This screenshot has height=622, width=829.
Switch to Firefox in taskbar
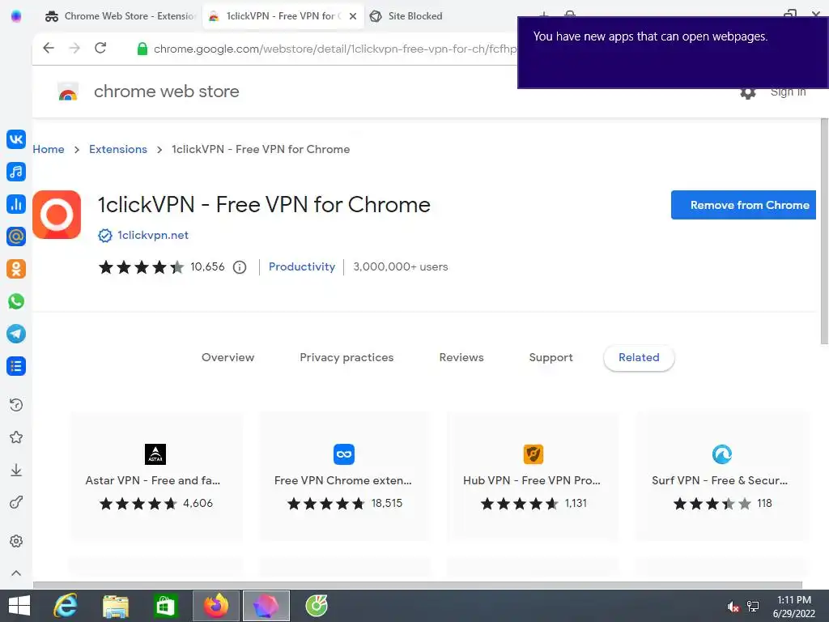click(x=216, y=606)
